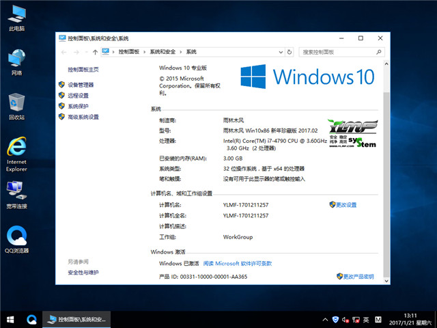Click the vertical scrollbar thumb
Viewport: 437px width, 328px height.
[386, 184]
